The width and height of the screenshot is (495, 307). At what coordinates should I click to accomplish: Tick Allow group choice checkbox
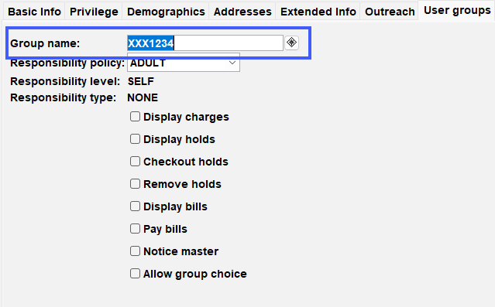[135, 274]
